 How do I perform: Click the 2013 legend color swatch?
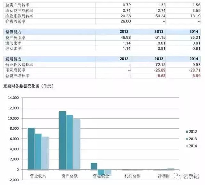click(x=187, y=139)
